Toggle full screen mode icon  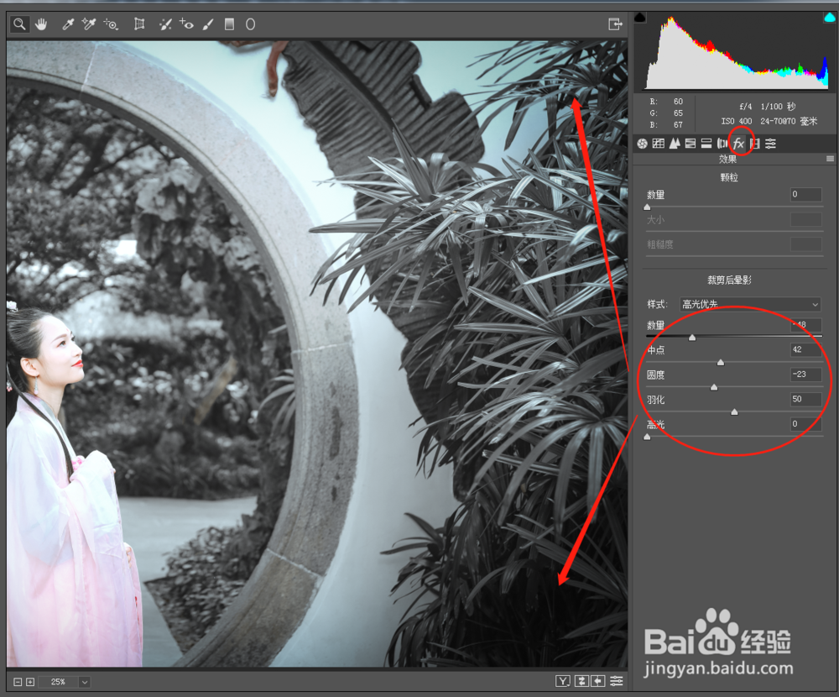615,24
